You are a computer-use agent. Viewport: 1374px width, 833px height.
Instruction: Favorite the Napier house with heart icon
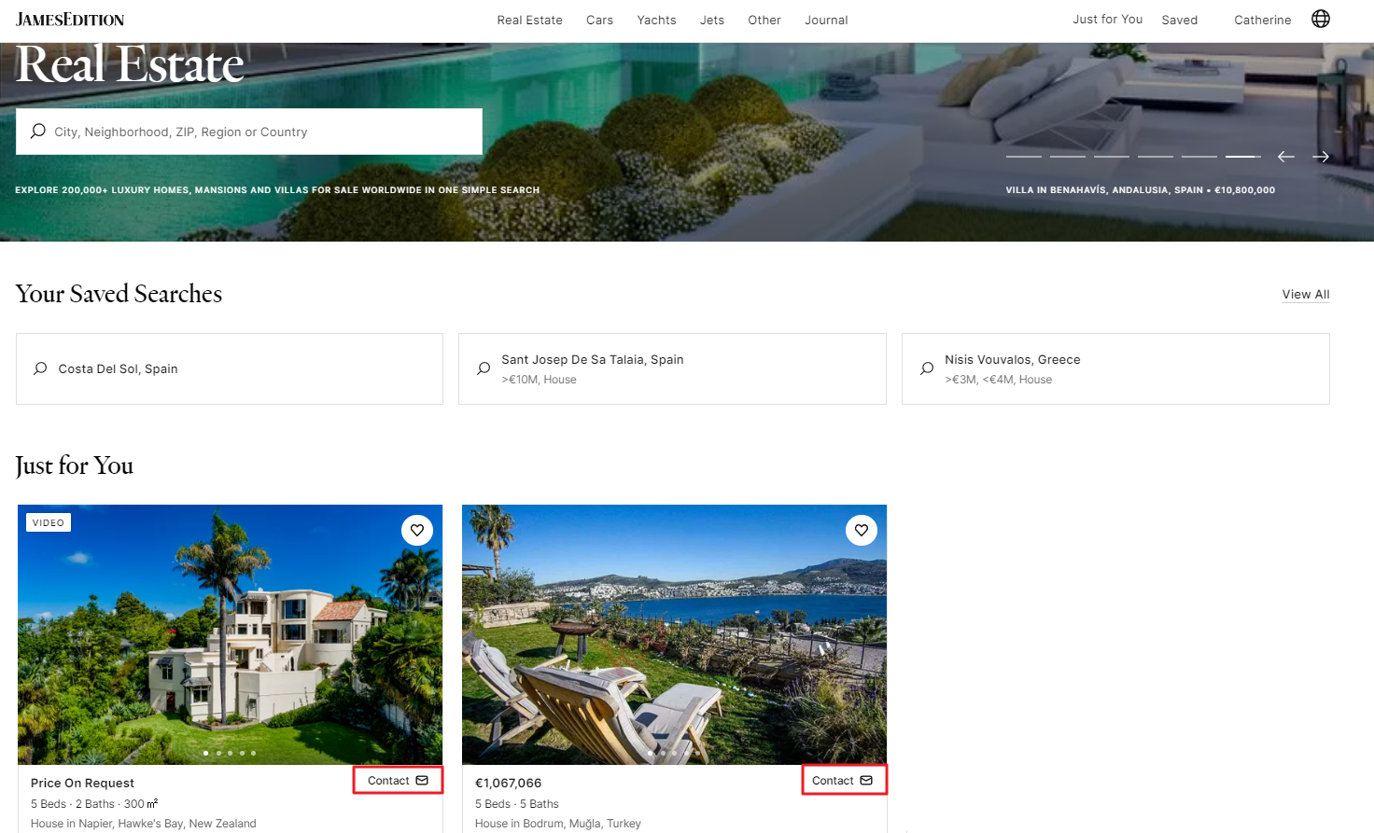click(417, 530)
